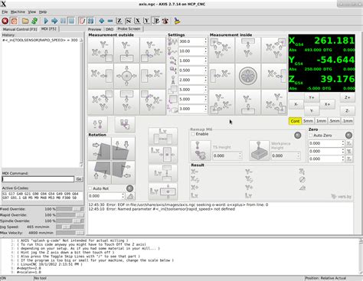Toggle drag/rotate mode icon in toolbar
Image resolution: width=363 pixels, height=281 pixels.
[165, 21]
